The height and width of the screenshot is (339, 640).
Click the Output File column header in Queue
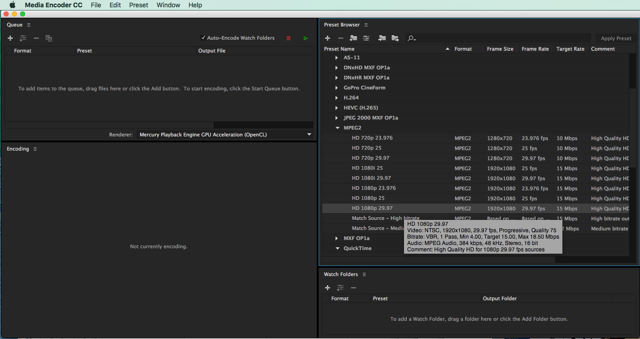pos(255,51)
